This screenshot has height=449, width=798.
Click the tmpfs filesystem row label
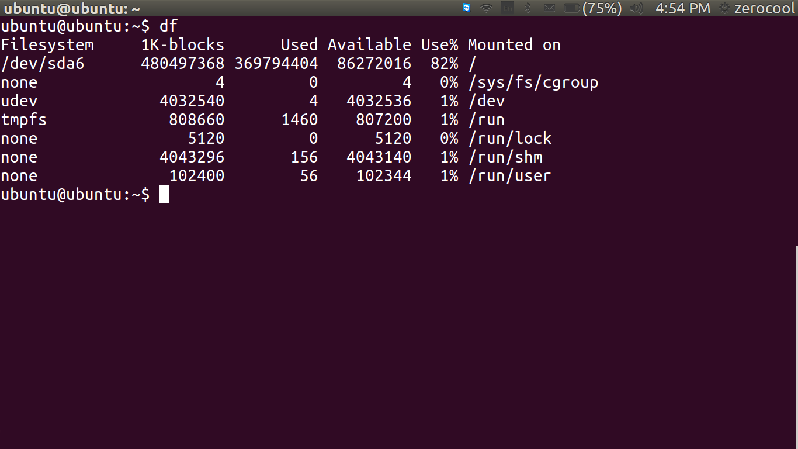coord(23,119)
